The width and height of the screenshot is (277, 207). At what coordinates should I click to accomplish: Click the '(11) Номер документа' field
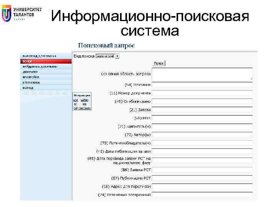(x=202, y=93)
